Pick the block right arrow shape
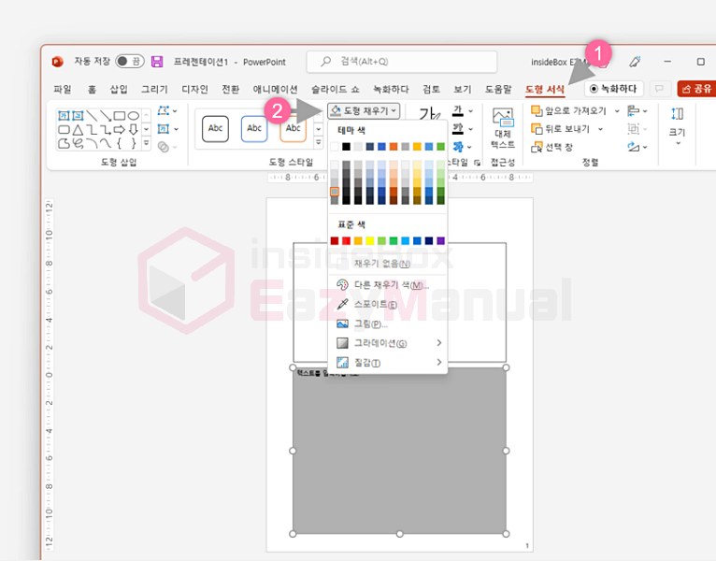 [x=120, y=130]
